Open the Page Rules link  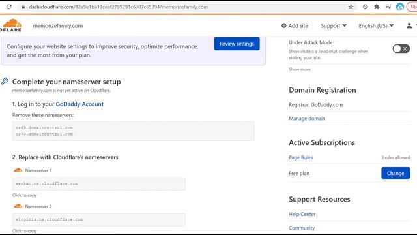tap(301, 157)
